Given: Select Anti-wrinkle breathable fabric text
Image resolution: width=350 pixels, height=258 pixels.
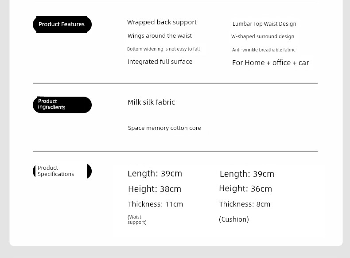Looking at the screenshot, I should coord(264,50).
